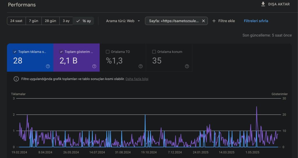
Task: Open help icon on Ortalama TO card
Action: [x=141, y=66]
